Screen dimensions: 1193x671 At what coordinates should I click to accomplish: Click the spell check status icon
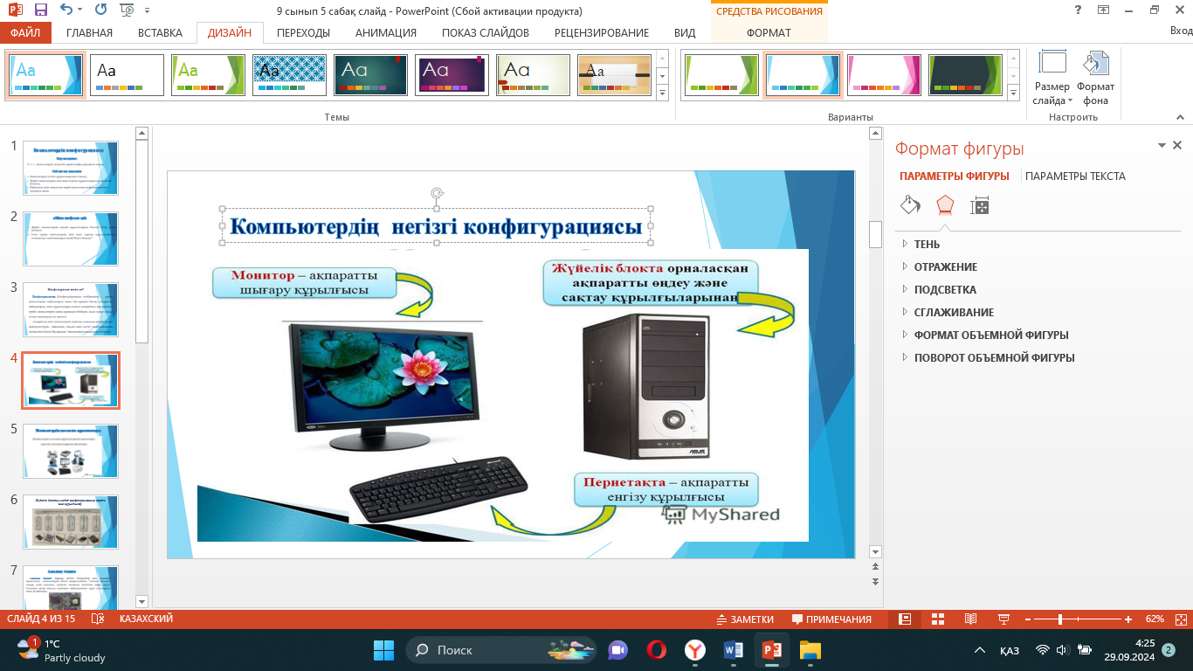[x=98, y=619]
